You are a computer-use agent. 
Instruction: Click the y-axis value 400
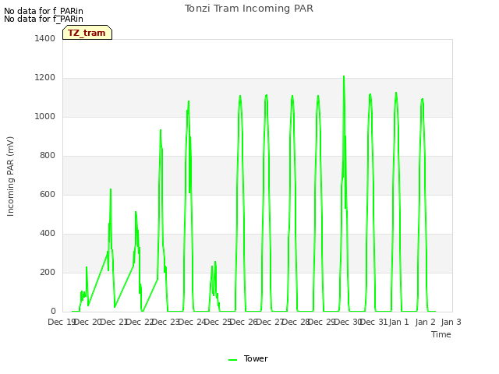[48, 234]
